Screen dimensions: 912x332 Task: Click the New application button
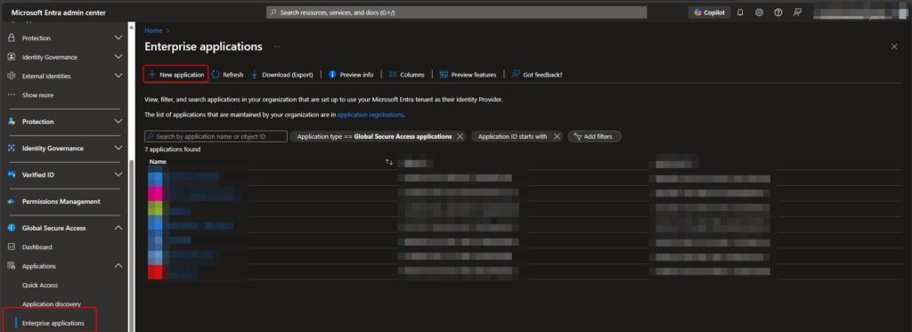pyautogui.click(x=176, y=75)
